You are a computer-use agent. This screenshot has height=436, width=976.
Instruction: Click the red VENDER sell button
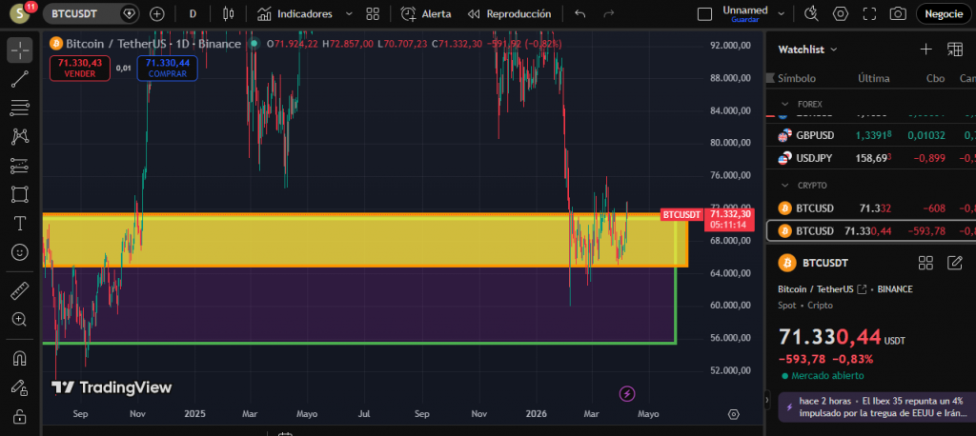(80, 68)
